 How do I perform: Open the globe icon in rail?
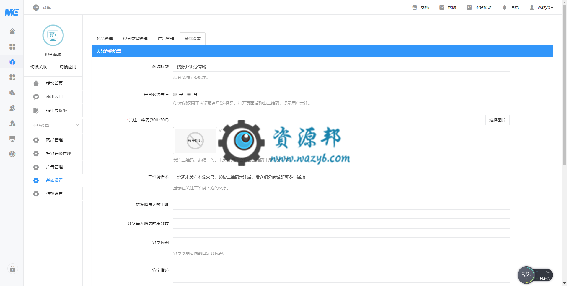click(x=12, y=154)
